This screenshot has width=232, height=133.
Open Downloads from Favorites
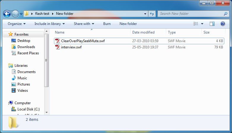(26, 47)
